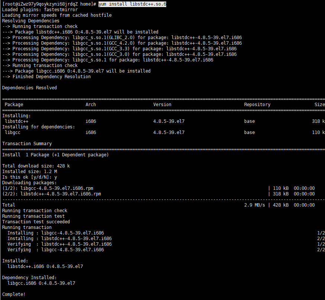
Task: Click 'Loading mirror speeds from cached hostfile'
Action: [x=57, y=15]
